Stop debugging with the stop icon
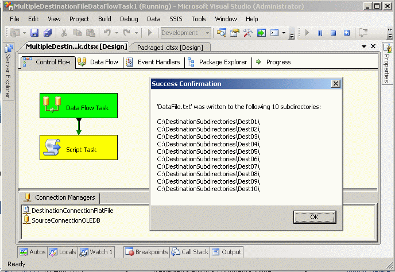Viewport: 395px width, 272px height. click(333, 33)
